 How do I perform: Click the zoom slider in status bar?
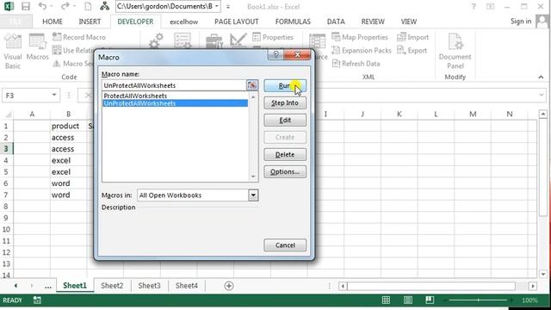click(479, 301)
